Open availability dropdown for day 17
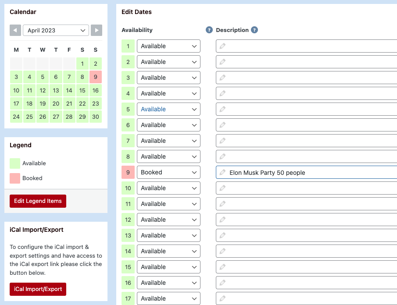Screen dimensions: 397x305 tap(168, 298)
